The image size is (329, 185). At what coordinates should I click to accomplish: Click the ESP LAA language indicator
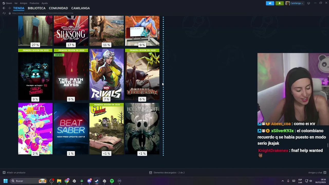pyautogui.click(x=300, y=181)
